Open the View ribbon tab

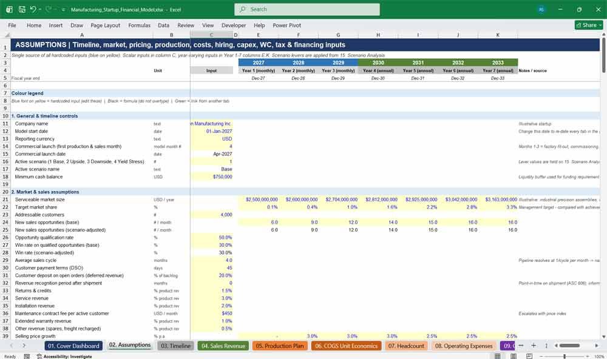tap(208, 25)
